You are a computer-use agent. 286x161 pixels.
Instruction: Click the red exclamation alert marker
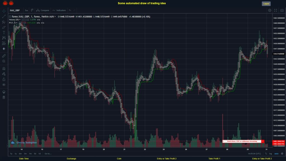click(x=263, y=141)
